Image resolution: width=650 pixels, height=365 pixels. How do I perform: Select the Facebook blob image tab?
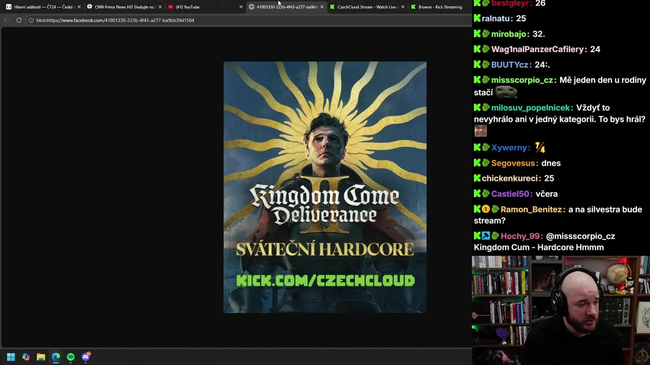pos(286,7)
